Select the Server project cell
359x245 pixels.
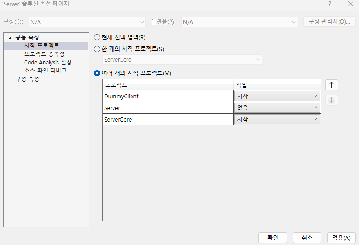coord(168,108)
